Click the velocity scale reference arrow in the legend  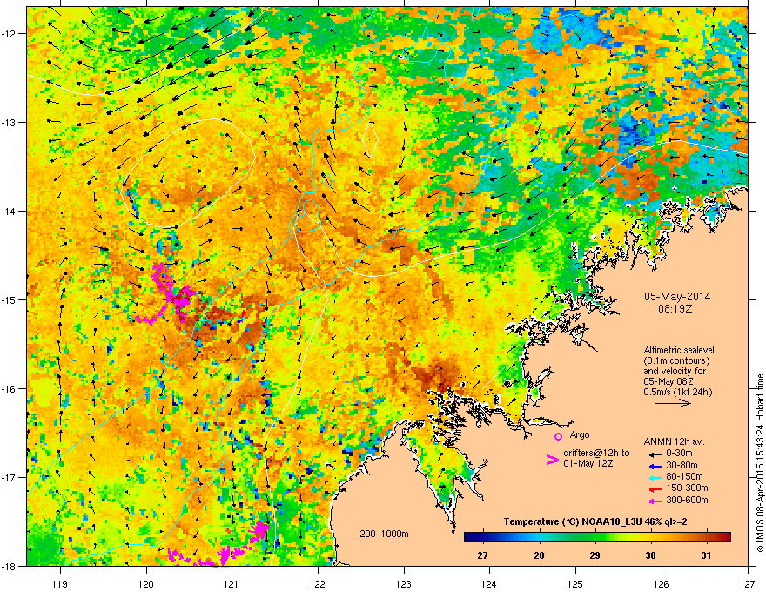673,403
